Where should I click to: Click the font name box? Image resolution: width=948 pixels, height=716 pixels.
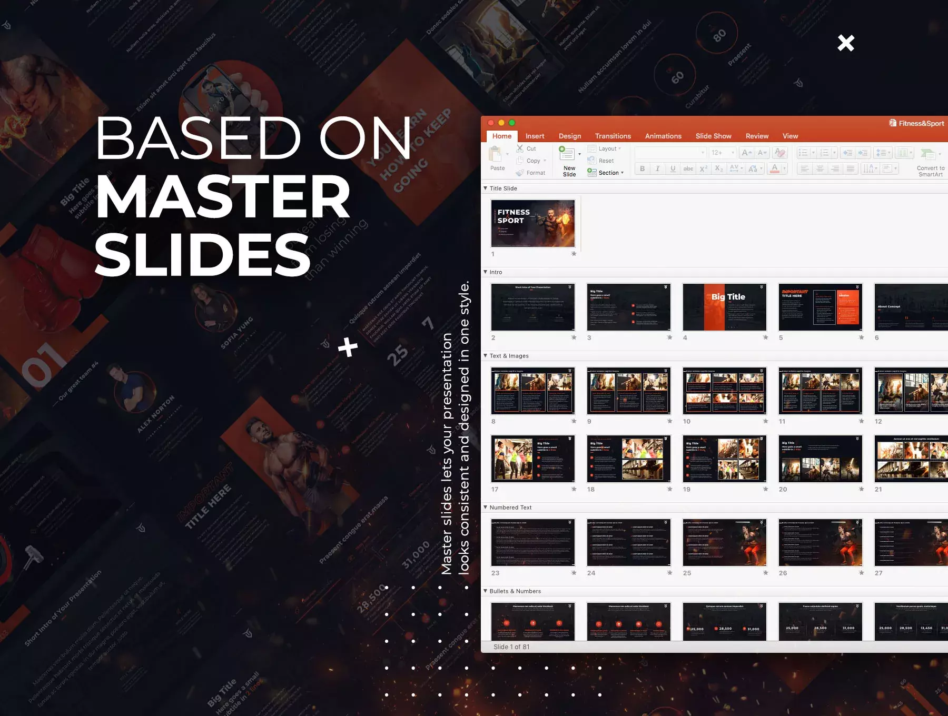point(670,153)
